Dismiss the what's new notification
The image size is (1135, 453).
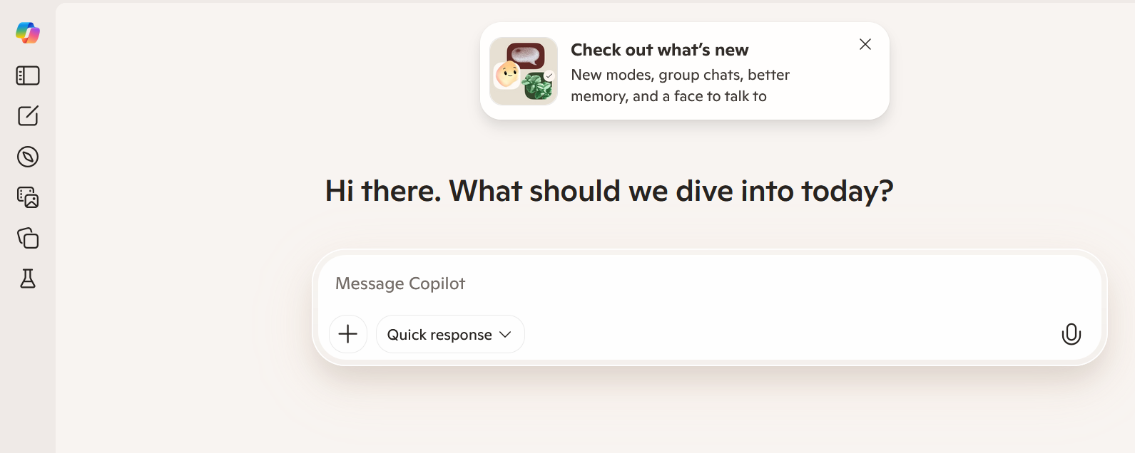click(x=865, y=43)
